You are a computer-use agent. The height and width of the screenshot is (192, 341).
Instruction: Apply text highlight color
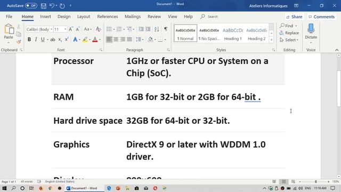tap(85, 39)
